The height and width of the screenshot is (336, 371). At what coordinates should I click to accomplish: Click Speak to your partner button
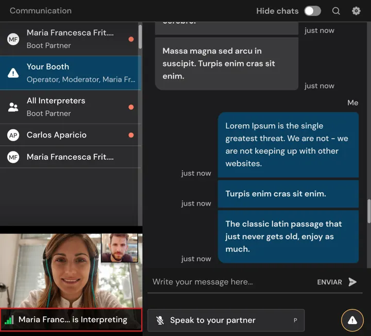point(226,320)
